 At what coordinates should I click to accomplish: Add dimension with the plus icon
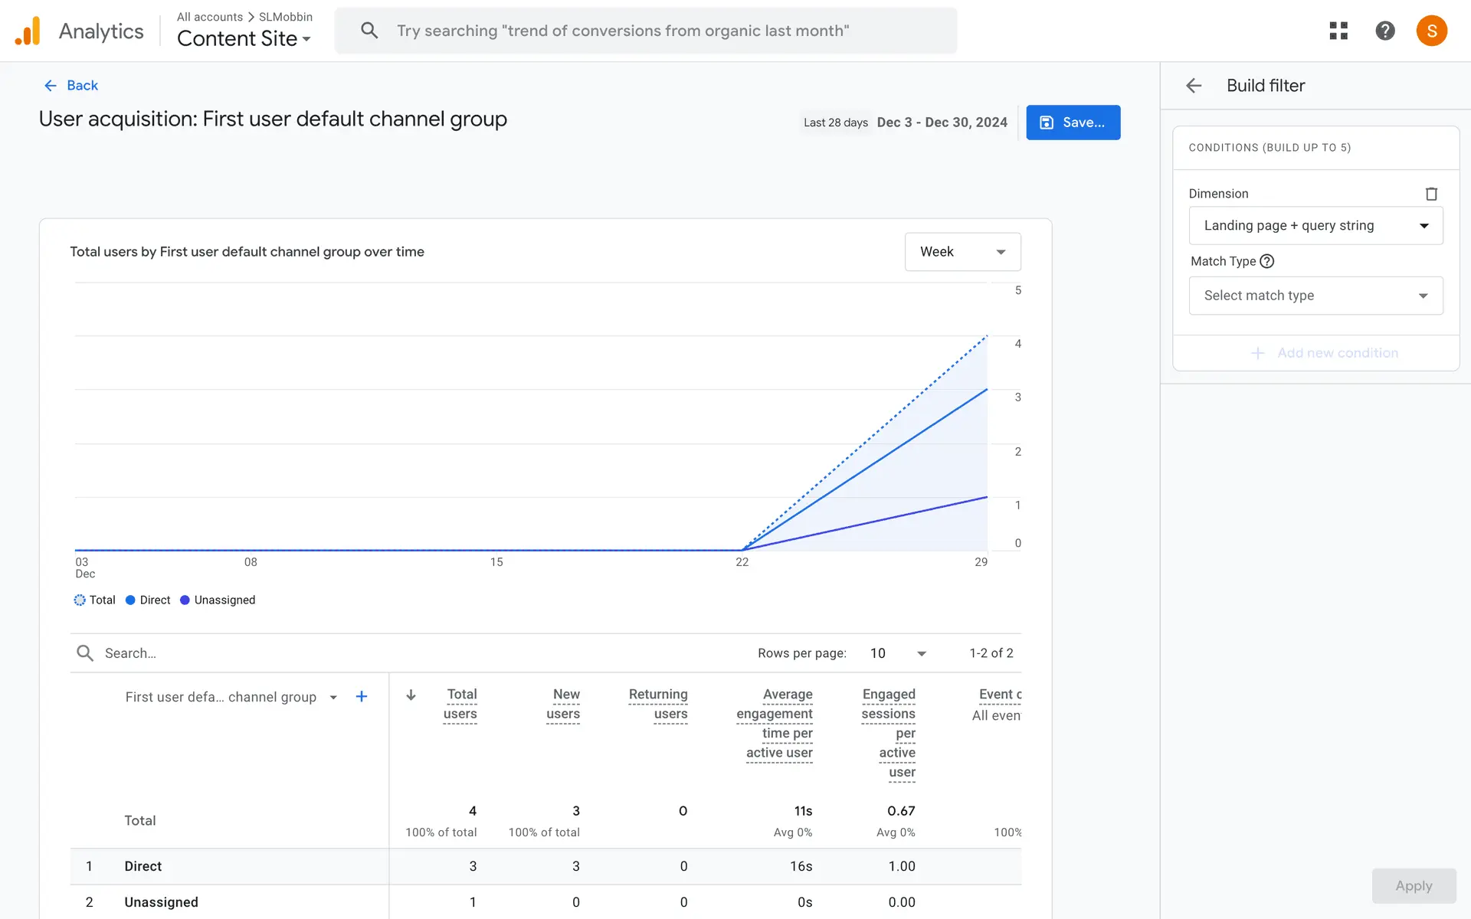(x=362, y=696)
